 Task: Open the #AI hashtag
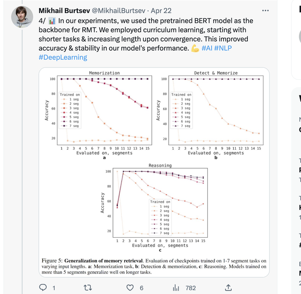click(x=210, y=48)
